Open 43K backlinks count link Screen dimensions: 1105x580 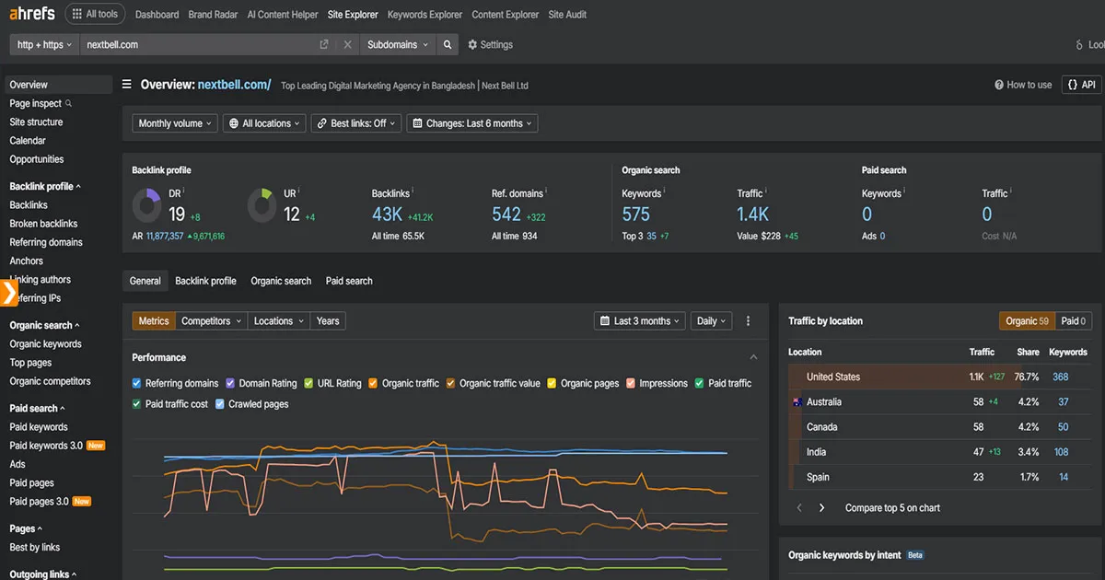click(x=387, y=215)
